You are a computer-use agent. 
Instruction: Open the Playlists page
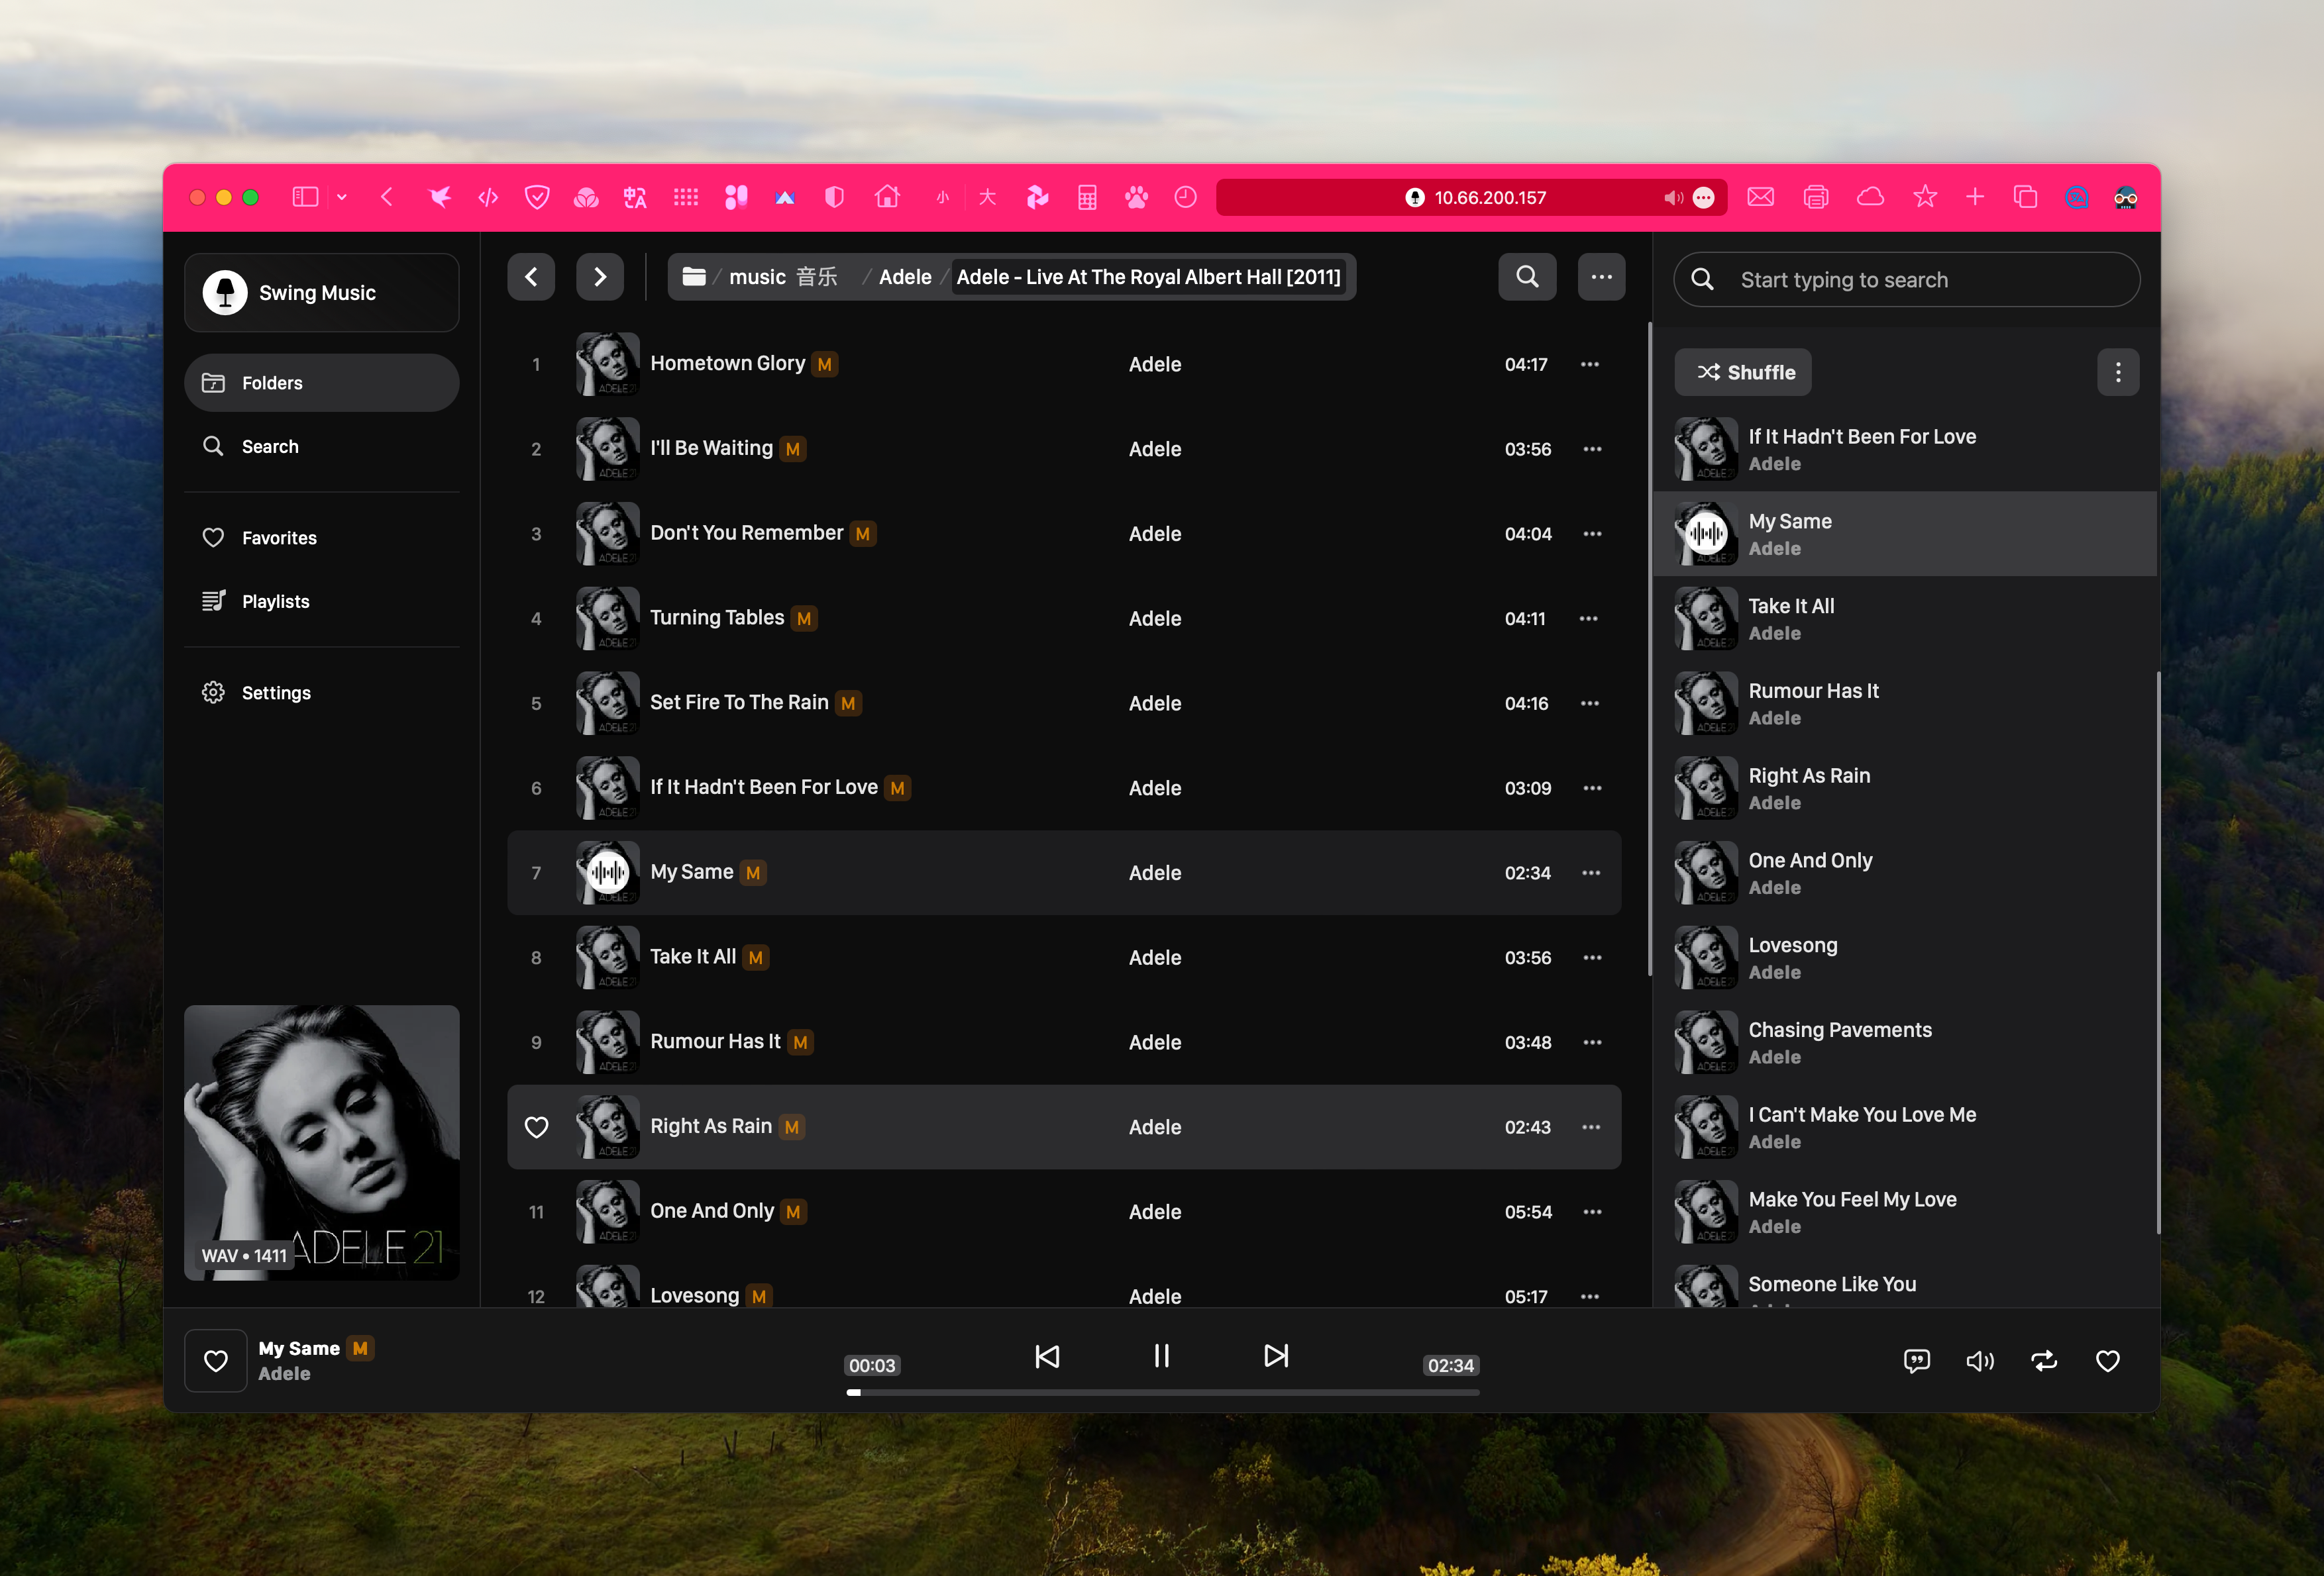tap(275, 602)
